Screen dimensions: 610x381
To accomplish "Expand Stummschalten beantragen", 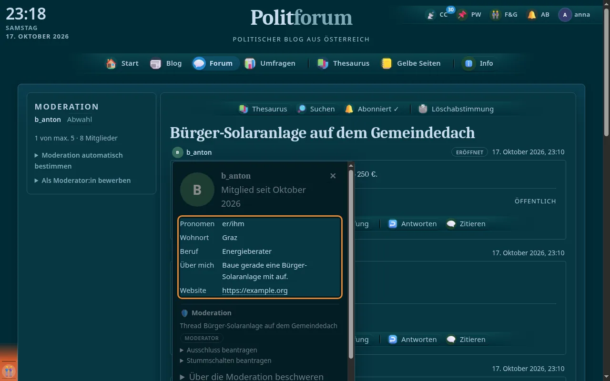I will [x=226, y=361].
